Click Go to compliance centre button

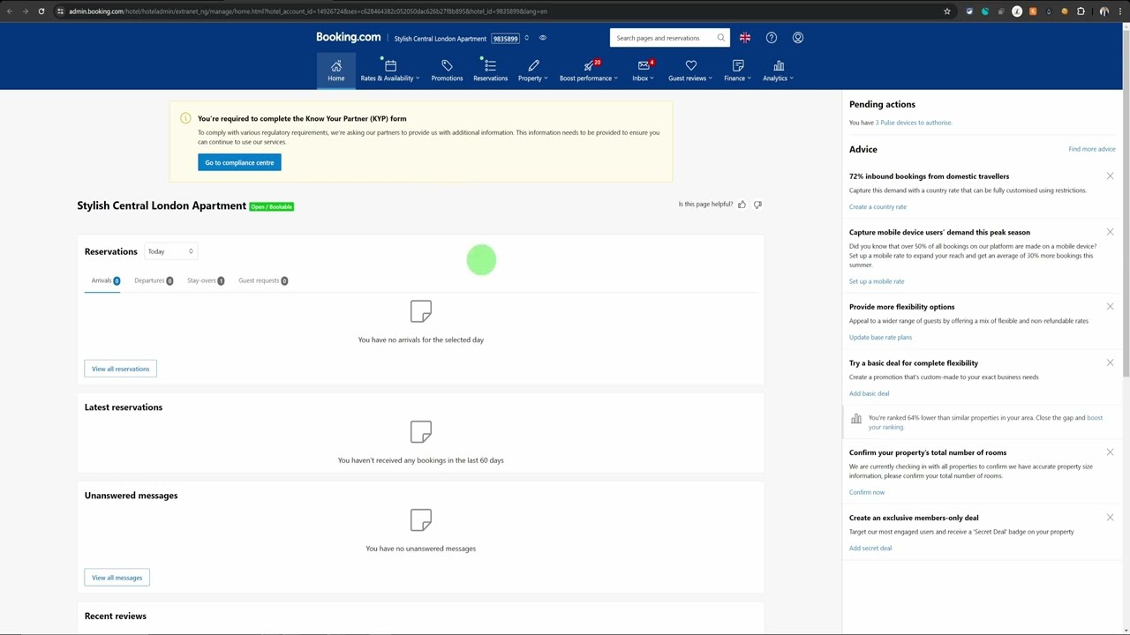[239, 162]
